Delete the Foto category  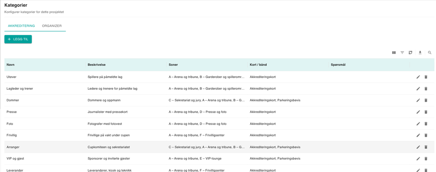[426, 124]
